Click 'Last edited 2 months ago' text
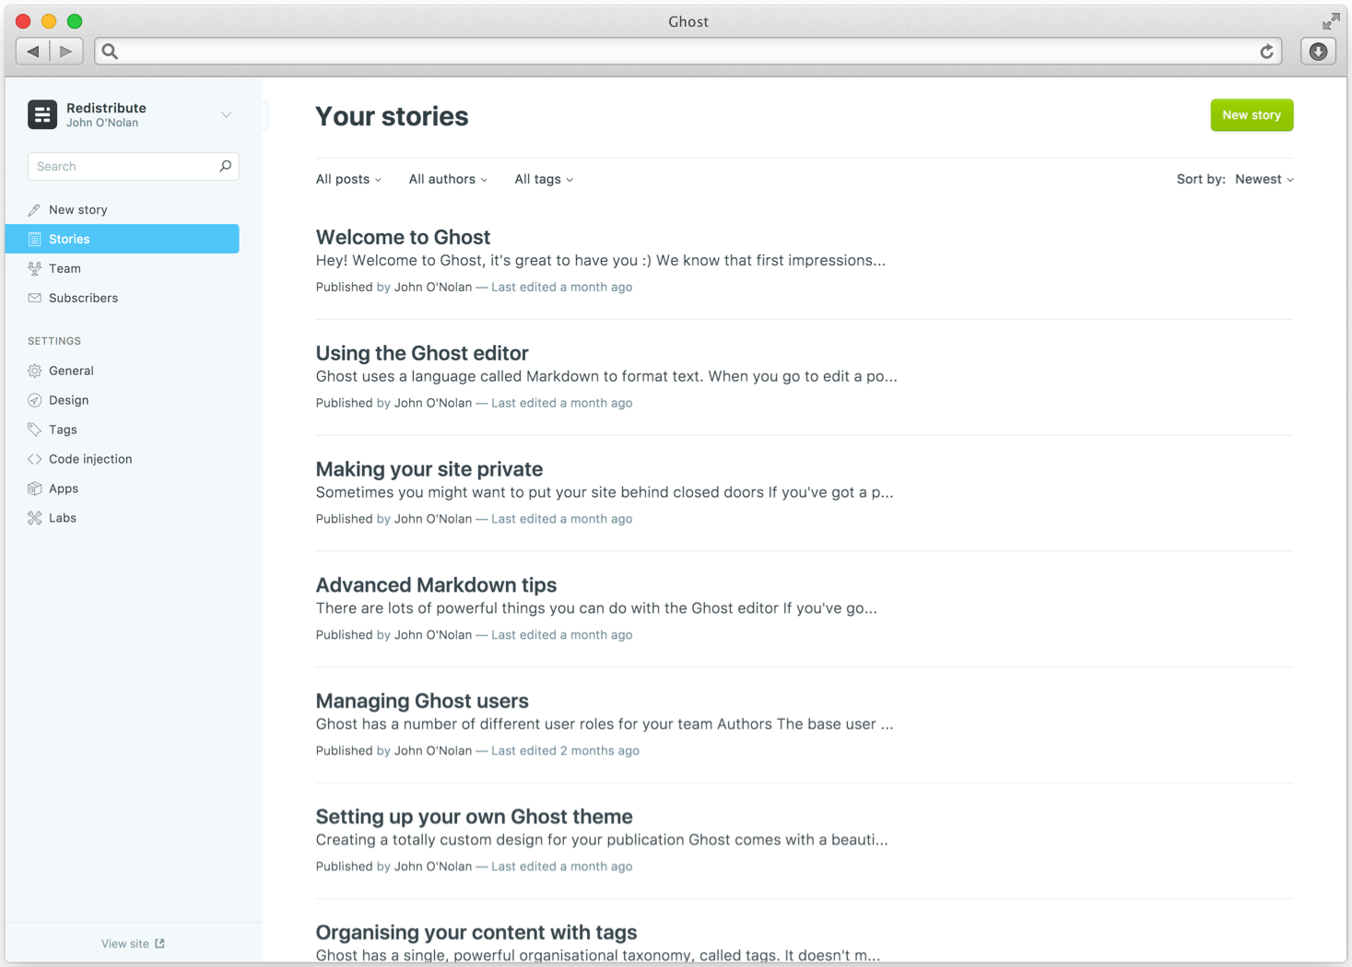This screenshot has height=967, width=1352. tap(565, 750)
